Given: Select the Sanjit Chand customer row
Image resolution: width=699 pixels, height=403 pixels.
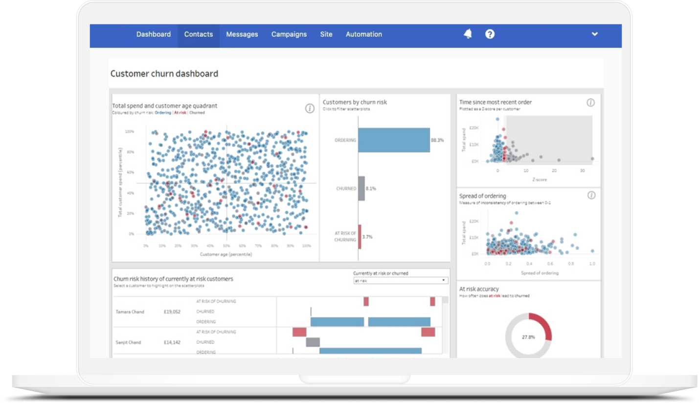Looking at the screenshot, I should pos(128,342).
